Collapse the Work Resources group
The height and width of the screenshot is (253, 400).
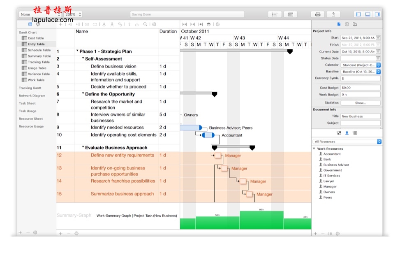(314, 149)
